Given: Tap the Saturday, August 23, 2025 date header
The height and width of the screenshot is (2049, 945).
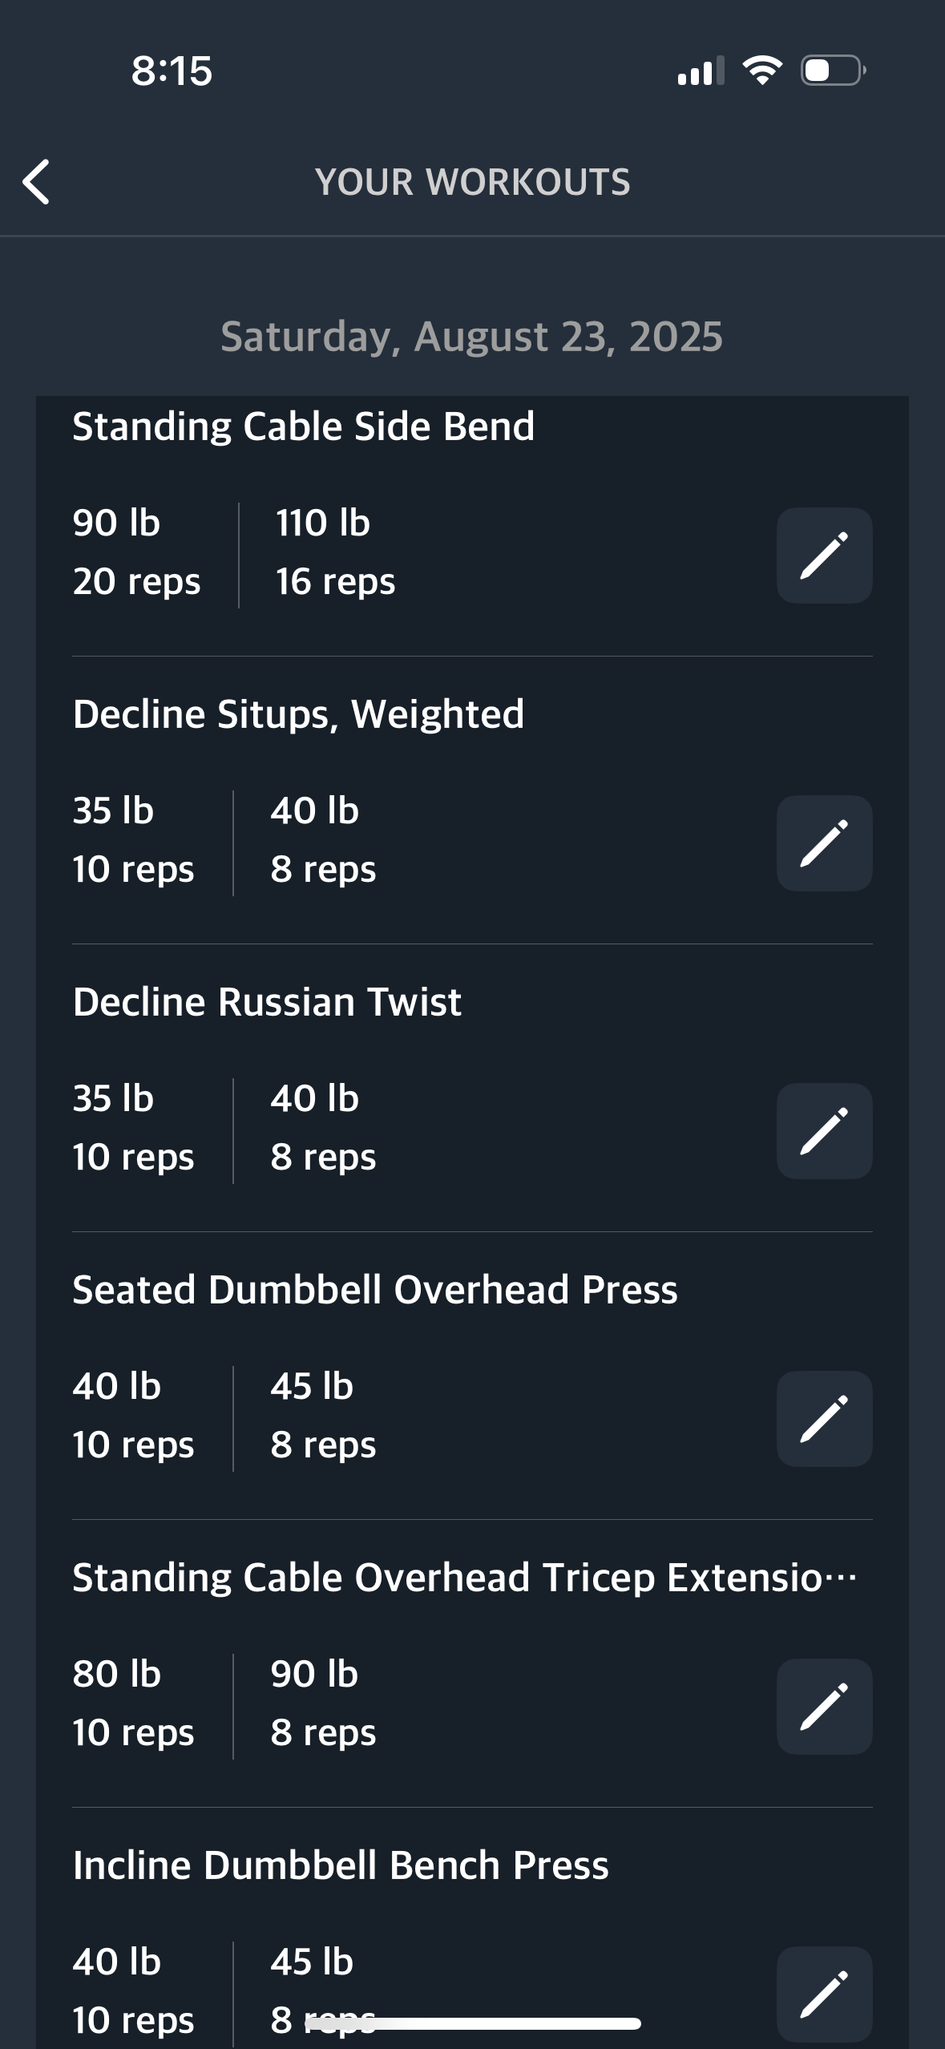Looking at the screenshot, I should (x=472, y=337).
